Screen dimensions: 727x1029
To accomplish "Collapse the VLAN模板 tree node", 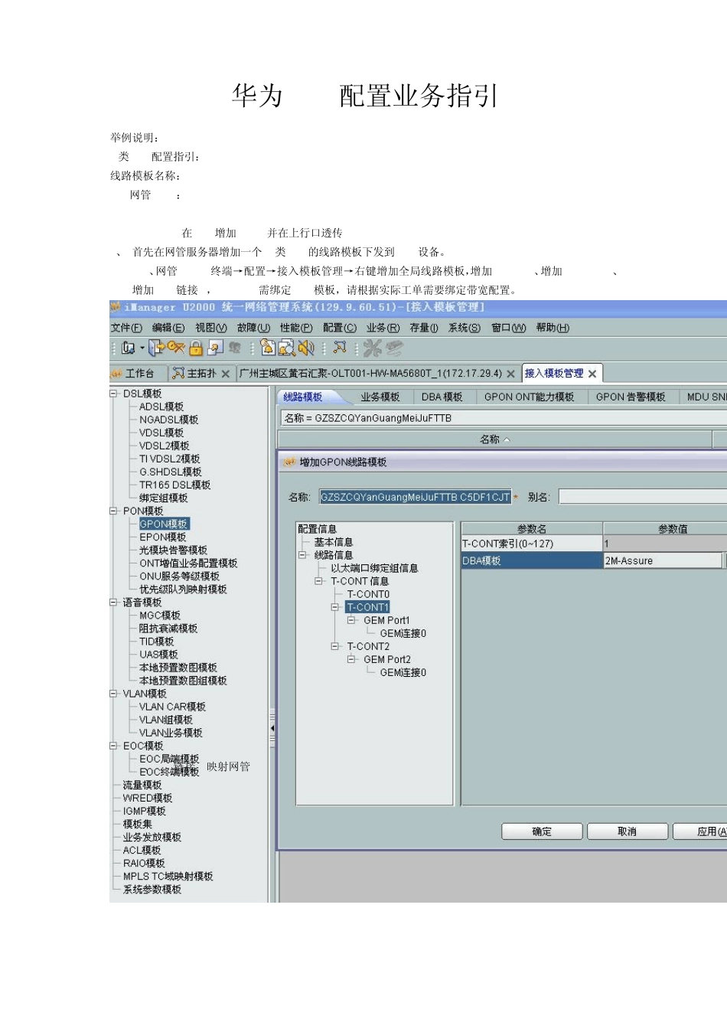I will pos(113,694).
